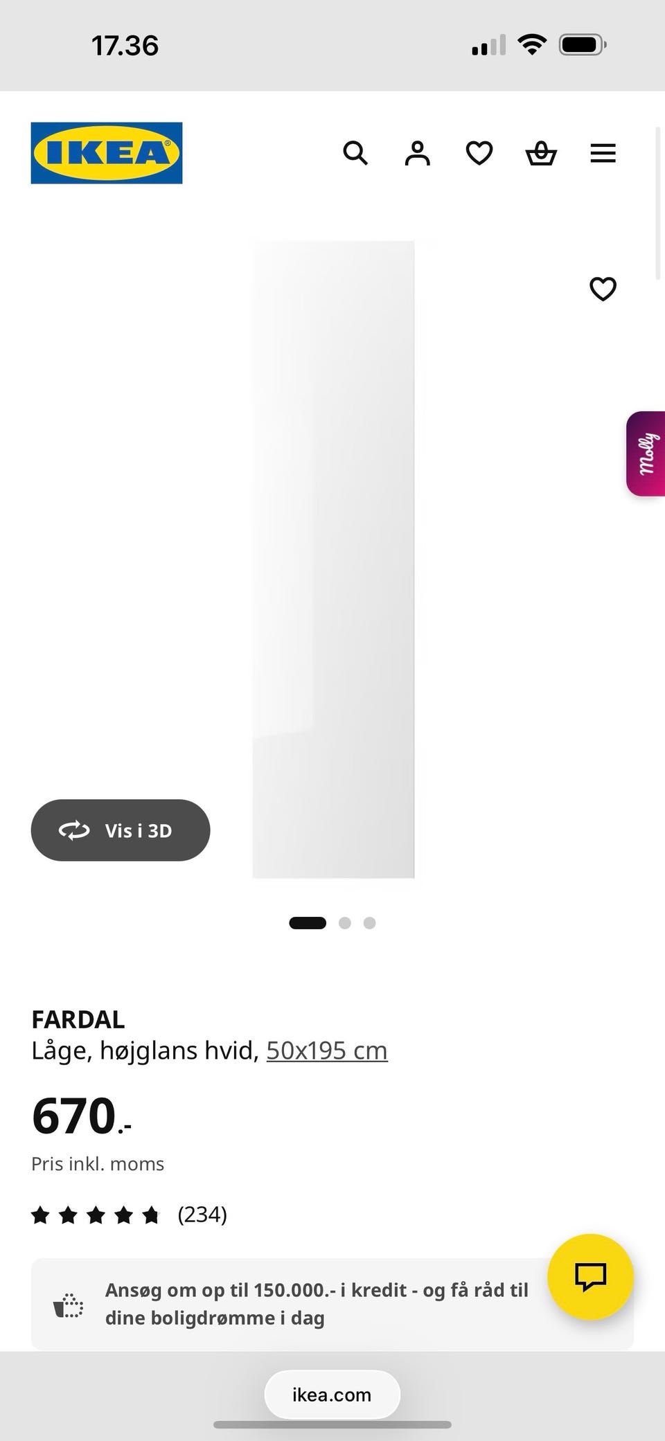View the 234 customer reviews
665x1441 pixels.
pos(202,1215)
